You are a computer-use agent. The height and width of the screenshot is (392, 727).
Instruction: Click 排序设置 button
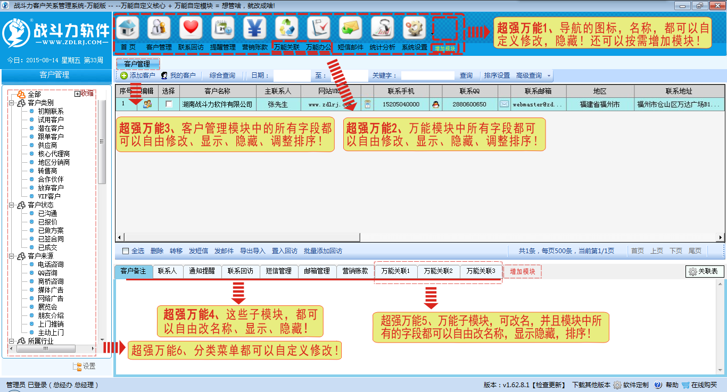[x=497, y=76]
